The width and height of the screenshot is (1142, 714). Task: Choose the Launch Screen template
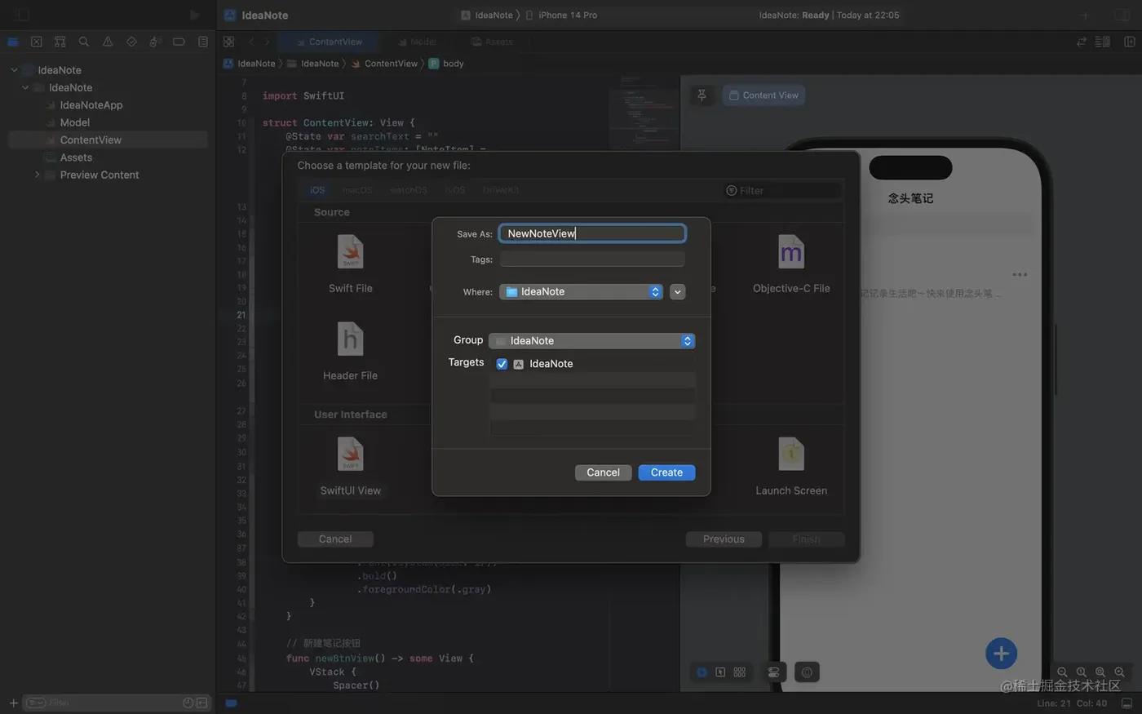791,466
